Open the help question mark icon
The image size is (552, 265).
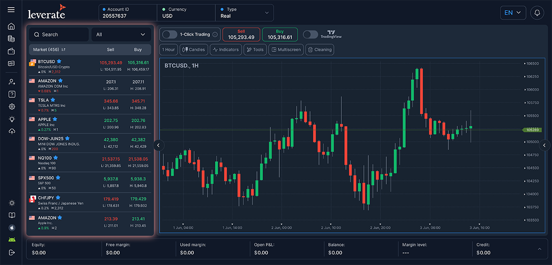[11, 94]
